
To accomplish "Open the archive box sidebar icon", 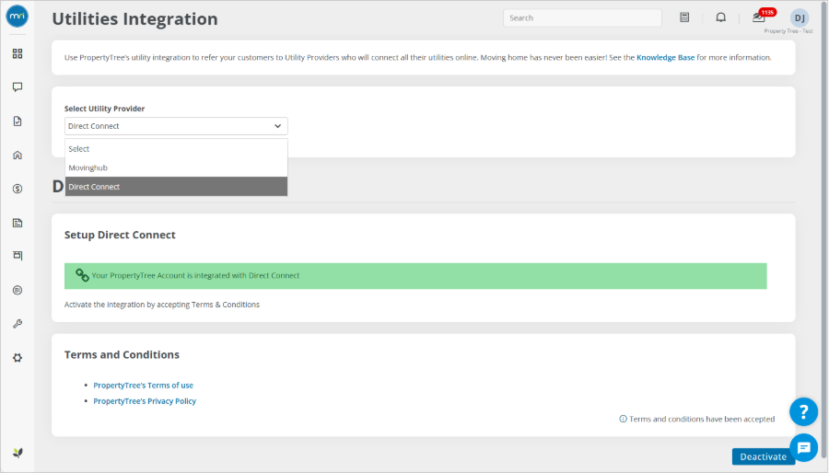I will pyautogui.click(x=18, y=256).
